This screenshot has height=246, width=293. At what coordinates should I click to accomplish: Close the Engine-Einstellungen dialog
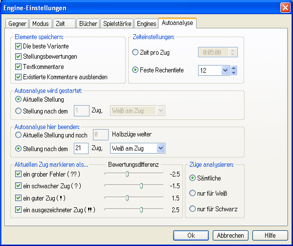[285, 8]
